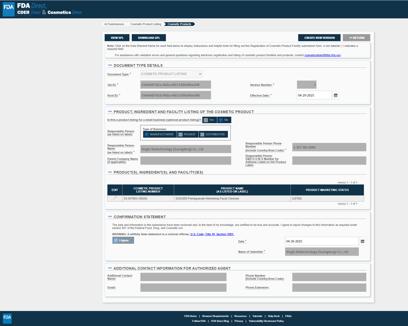Check the DISTRIBUTOR business type checkbox
This screenshot has height=326, width=408.
point(202,135)
